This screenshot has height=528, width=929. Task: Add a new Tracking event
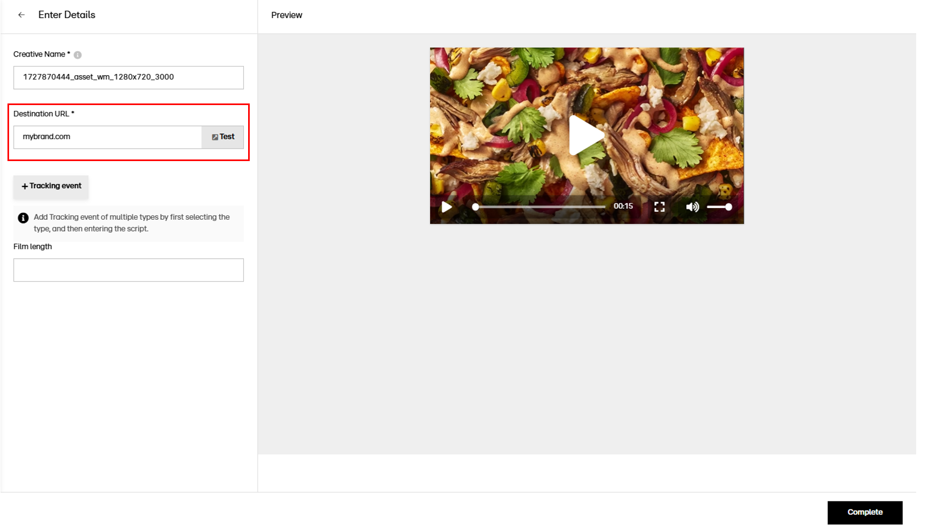point(51,186)
